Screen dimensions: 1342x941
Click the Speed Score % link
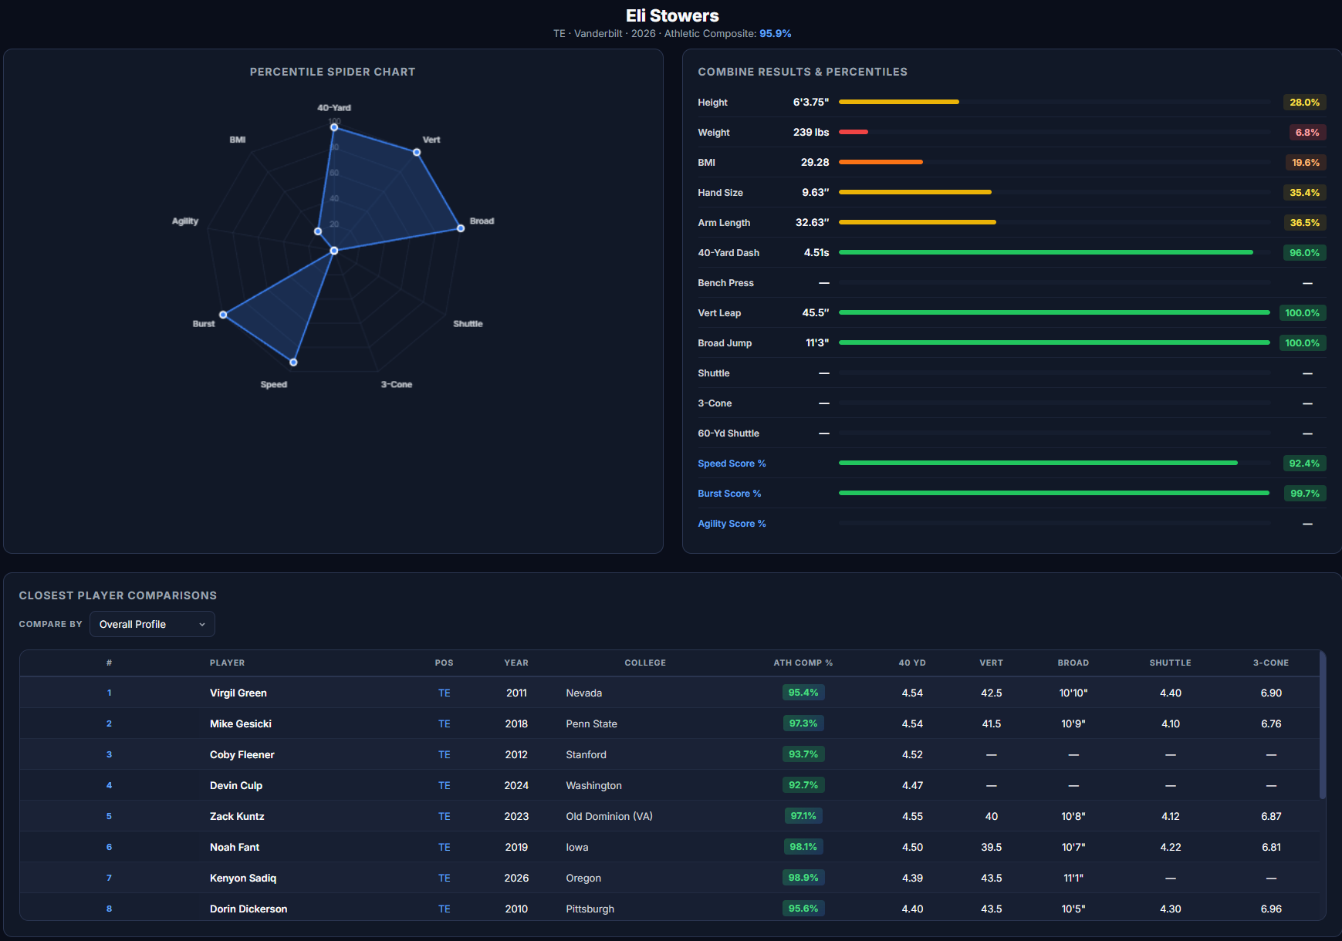click(731, 464)
